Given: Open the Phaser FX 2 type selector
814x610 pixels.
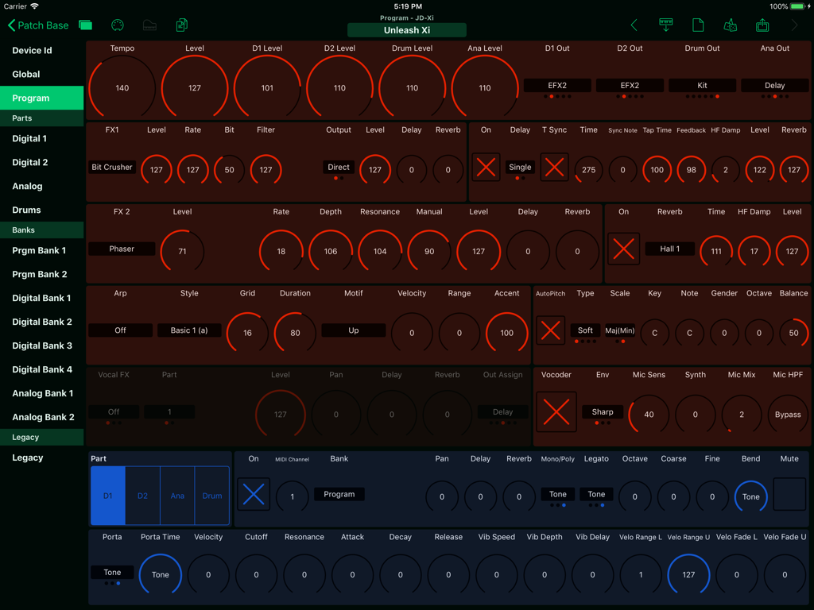Looking at the screenshot, I should 121,249.
